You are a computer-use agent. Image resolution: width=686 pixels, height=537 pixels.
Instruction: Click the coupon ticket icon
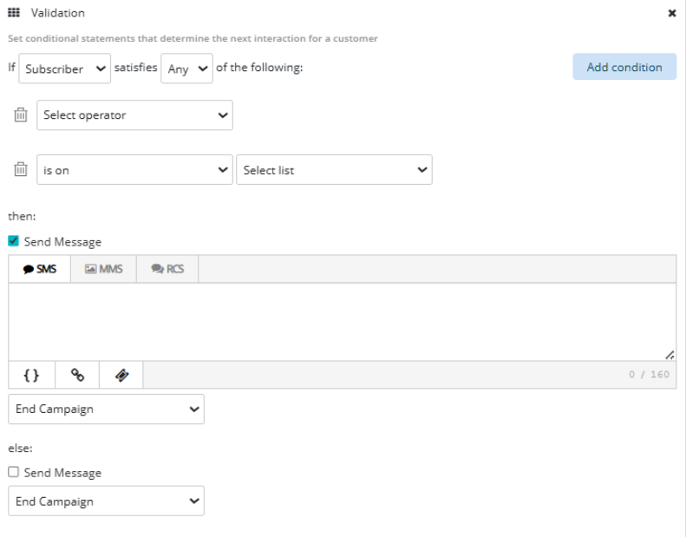121,375
